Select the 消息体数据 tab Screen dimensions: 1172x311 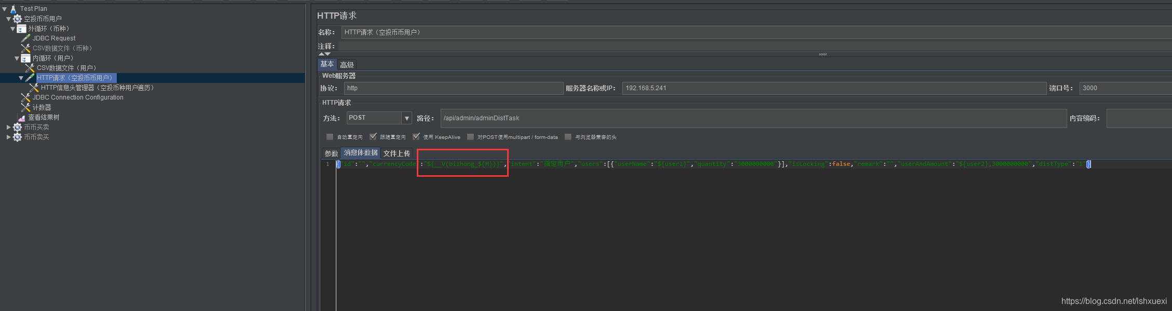[x=361, y=153]
